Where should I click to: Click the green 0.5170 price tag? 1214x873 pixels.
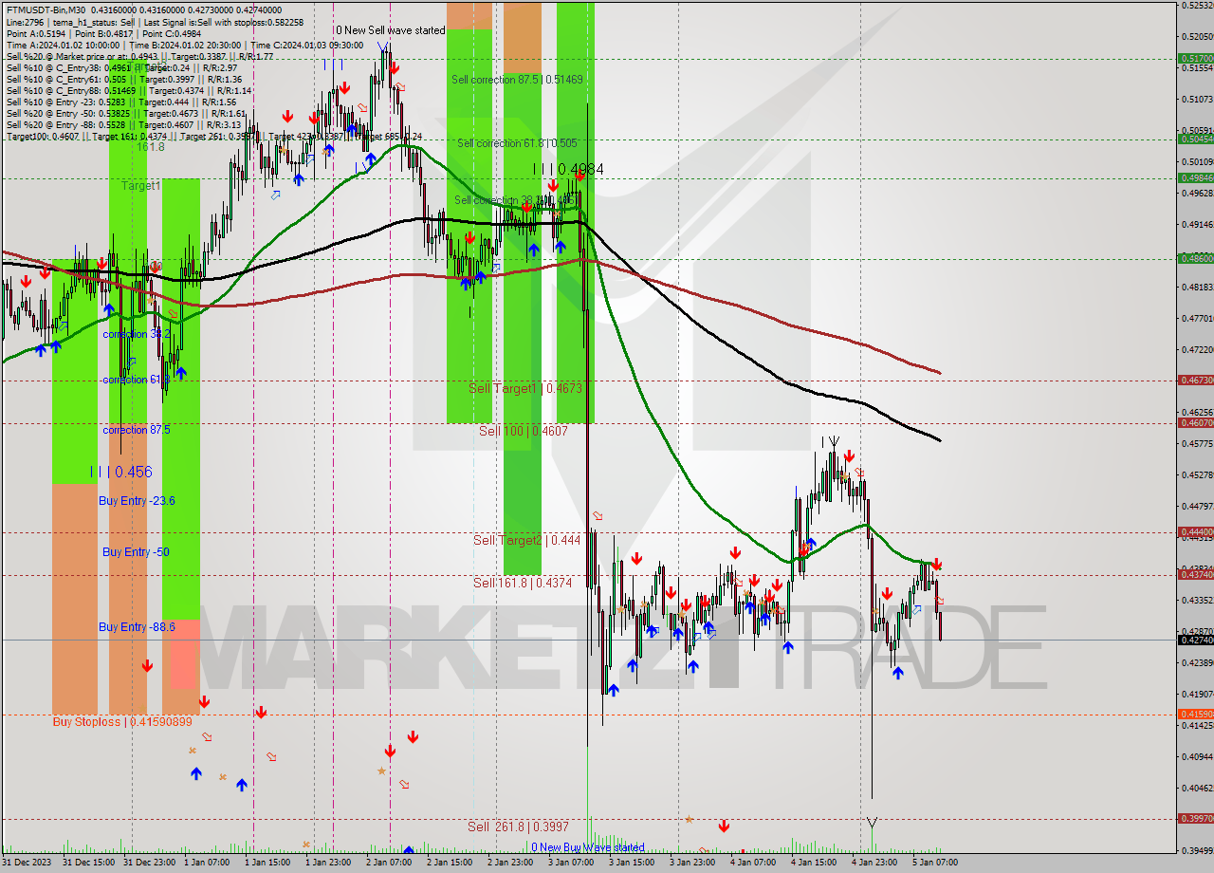point(1195,58)
